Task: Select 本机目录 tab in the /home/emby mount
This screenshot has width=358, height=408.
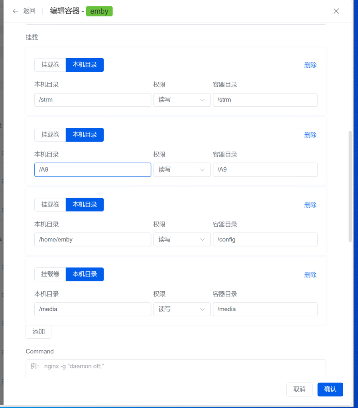Action: (85, 204)
